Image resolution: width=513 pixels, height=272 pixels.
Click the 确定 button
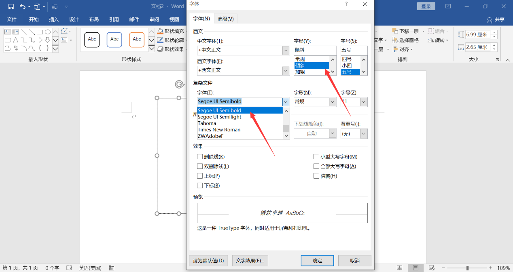pyautogui.click(x=318, y=261)
